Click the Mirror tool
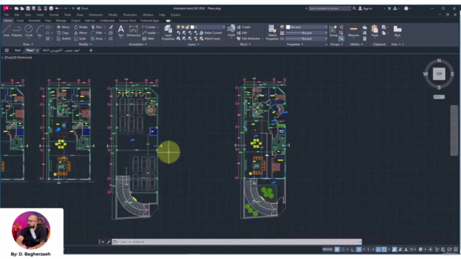 (81, 33)
